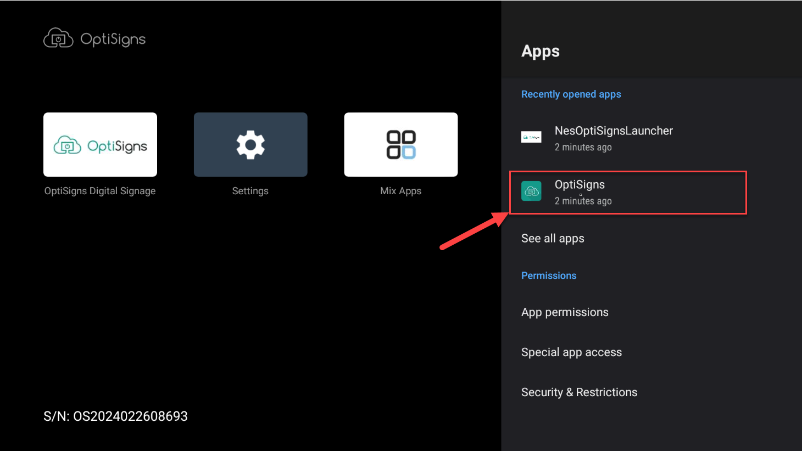Screen dimensions: 802x451
Task: Click the Recently opened apps heading
Action: click(571, 94)
